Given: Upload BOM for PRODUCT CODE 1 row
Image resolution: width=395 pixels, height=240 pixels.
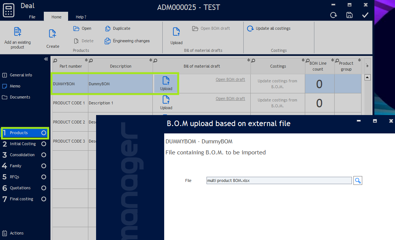Looking at the screenshot, I should point(166,103).
